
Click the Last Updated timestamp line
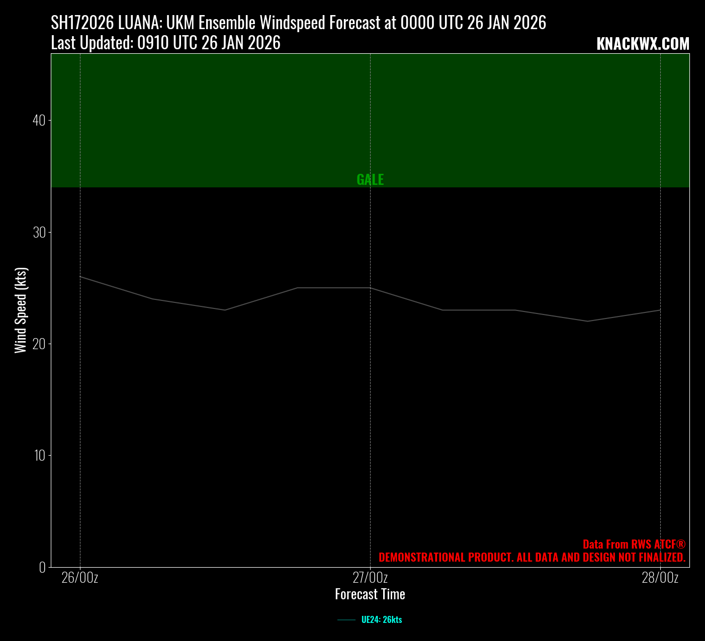(165, 44)
